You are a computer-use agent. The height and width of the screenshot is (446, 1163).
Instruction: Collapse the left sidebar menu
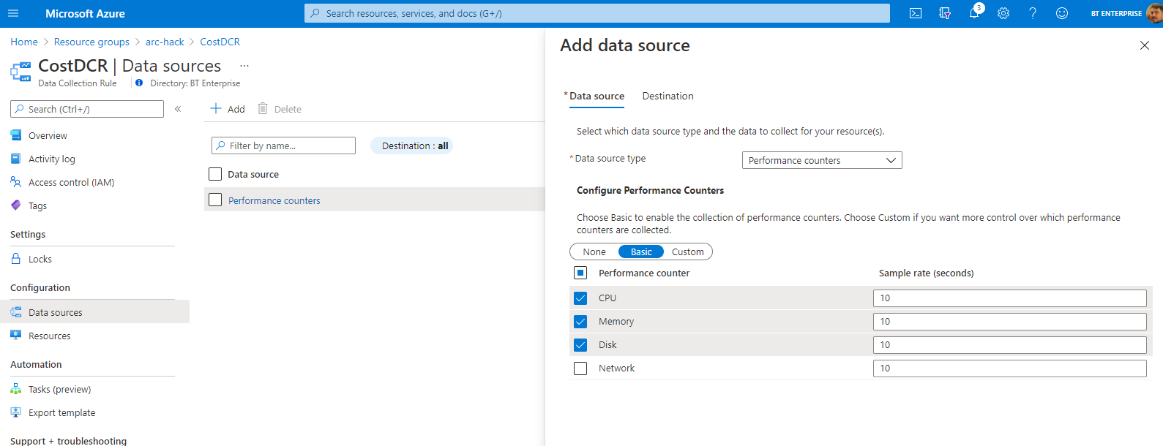coord(178,109)
